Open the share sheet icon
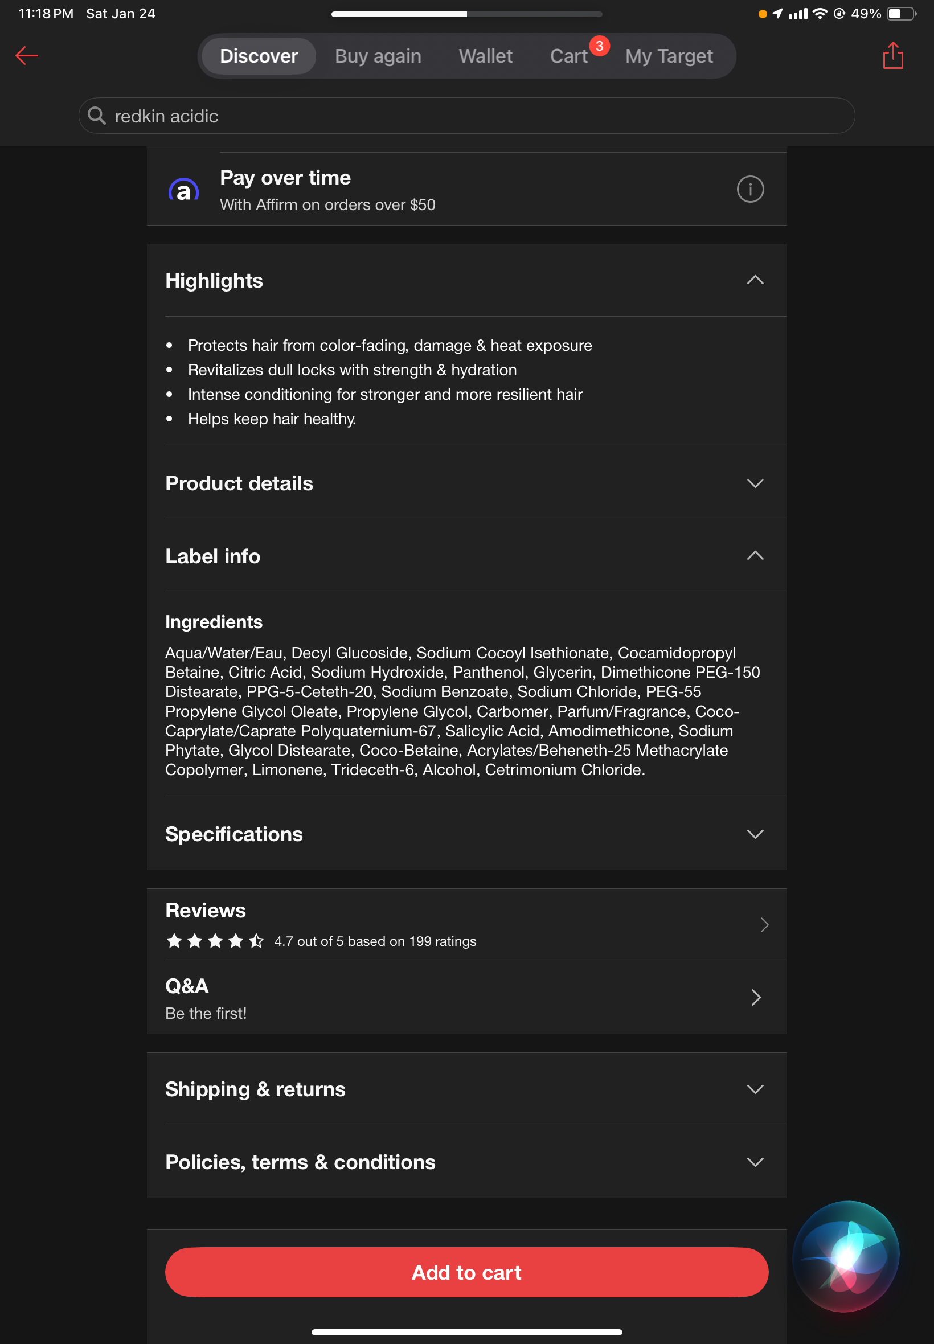 tap(892, 56)
